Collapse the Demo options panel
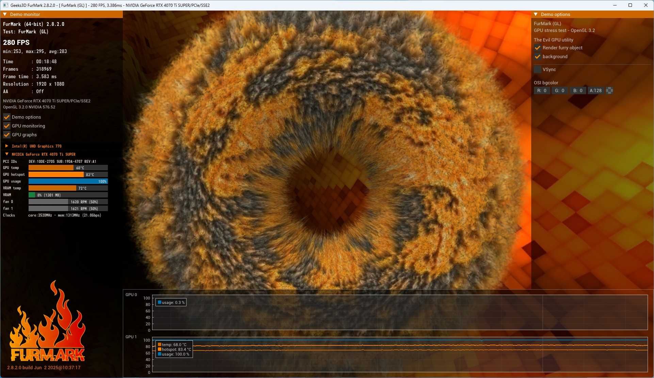This screenshot has width=654, height=378. click(536, 14)
